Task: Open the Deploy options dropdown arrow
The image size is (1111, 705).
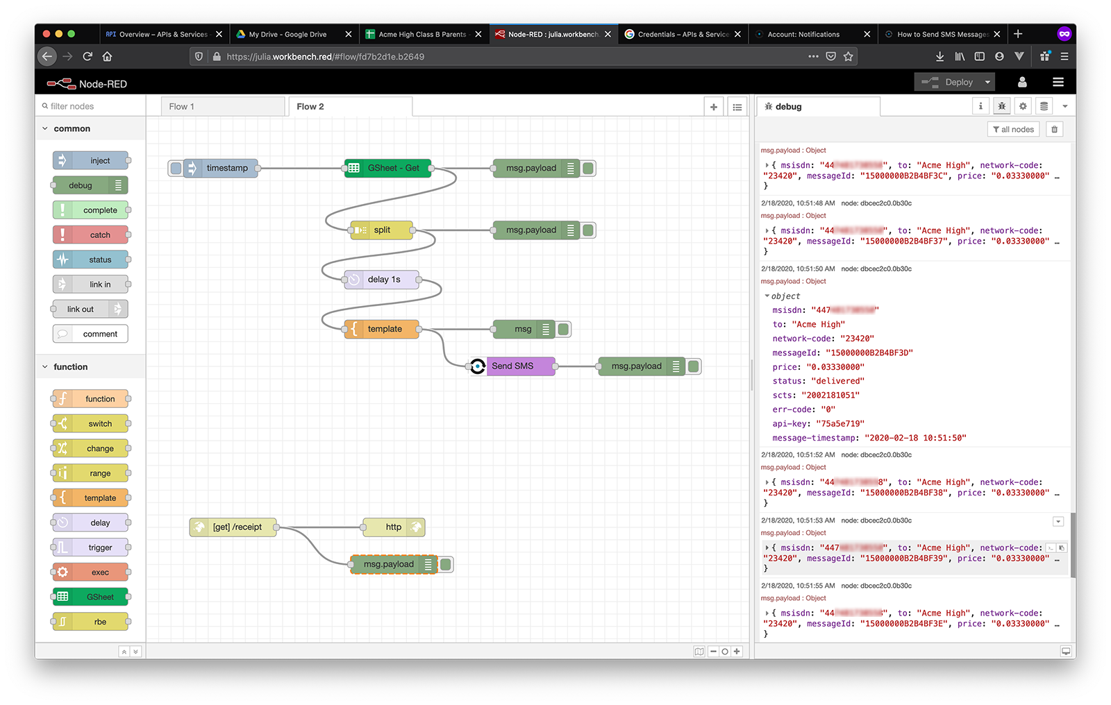Action: point(987,82)
